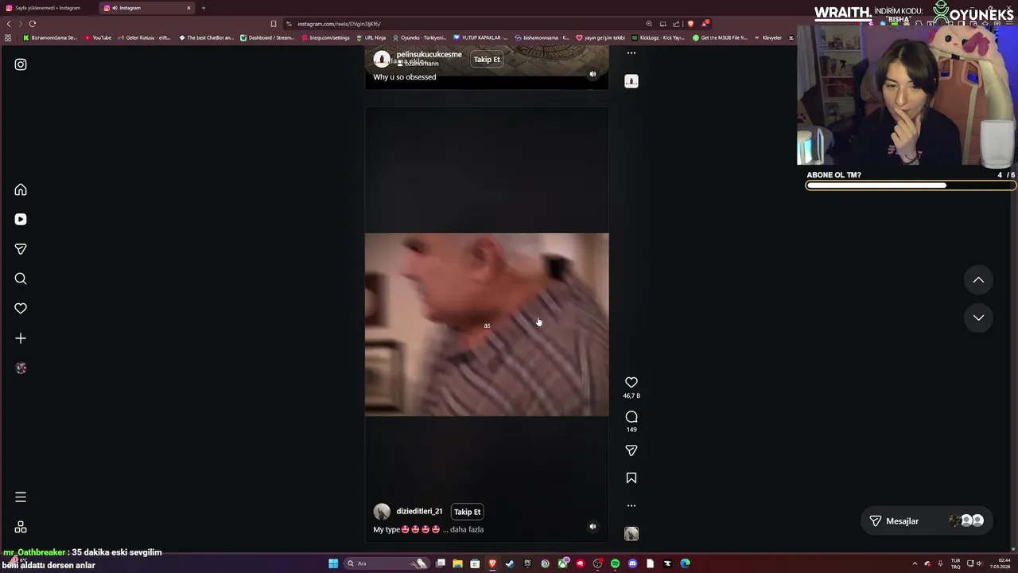Open Gelen Kutusu bookmark

[144, 37]
